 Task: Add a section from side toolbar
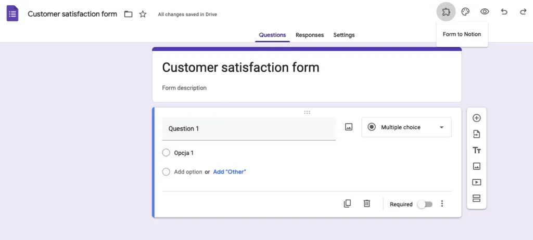[476, 198]
